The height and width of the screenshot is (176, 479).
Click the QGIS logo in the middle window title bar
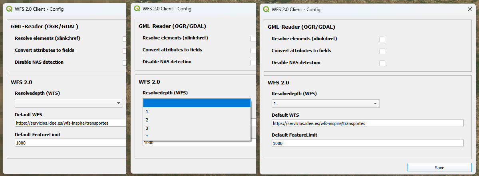point(137,8)
